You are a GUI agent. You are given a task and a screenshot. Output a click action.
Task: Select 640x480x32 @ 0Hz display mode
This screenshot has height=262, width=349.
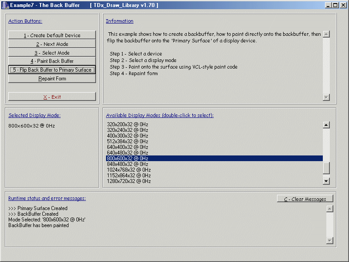point(127,153)
